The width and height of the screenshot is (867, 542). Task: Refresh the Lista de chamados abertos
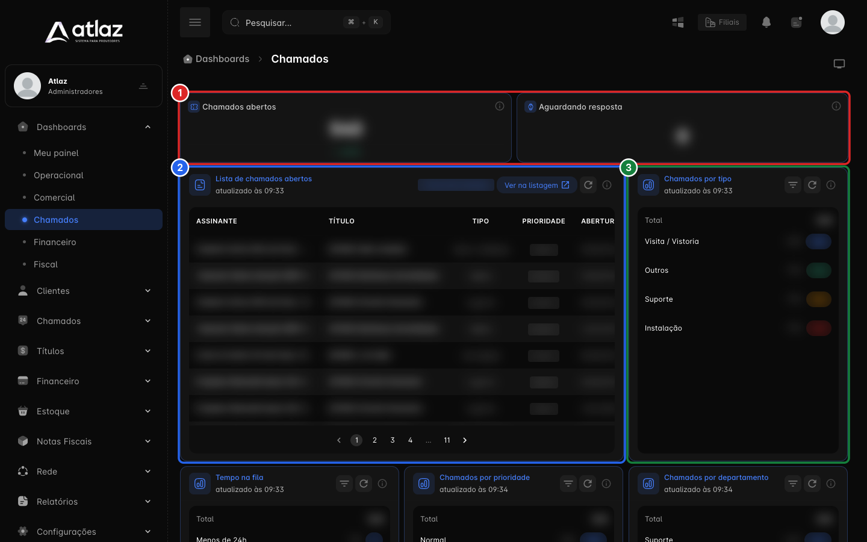point(588,185)
